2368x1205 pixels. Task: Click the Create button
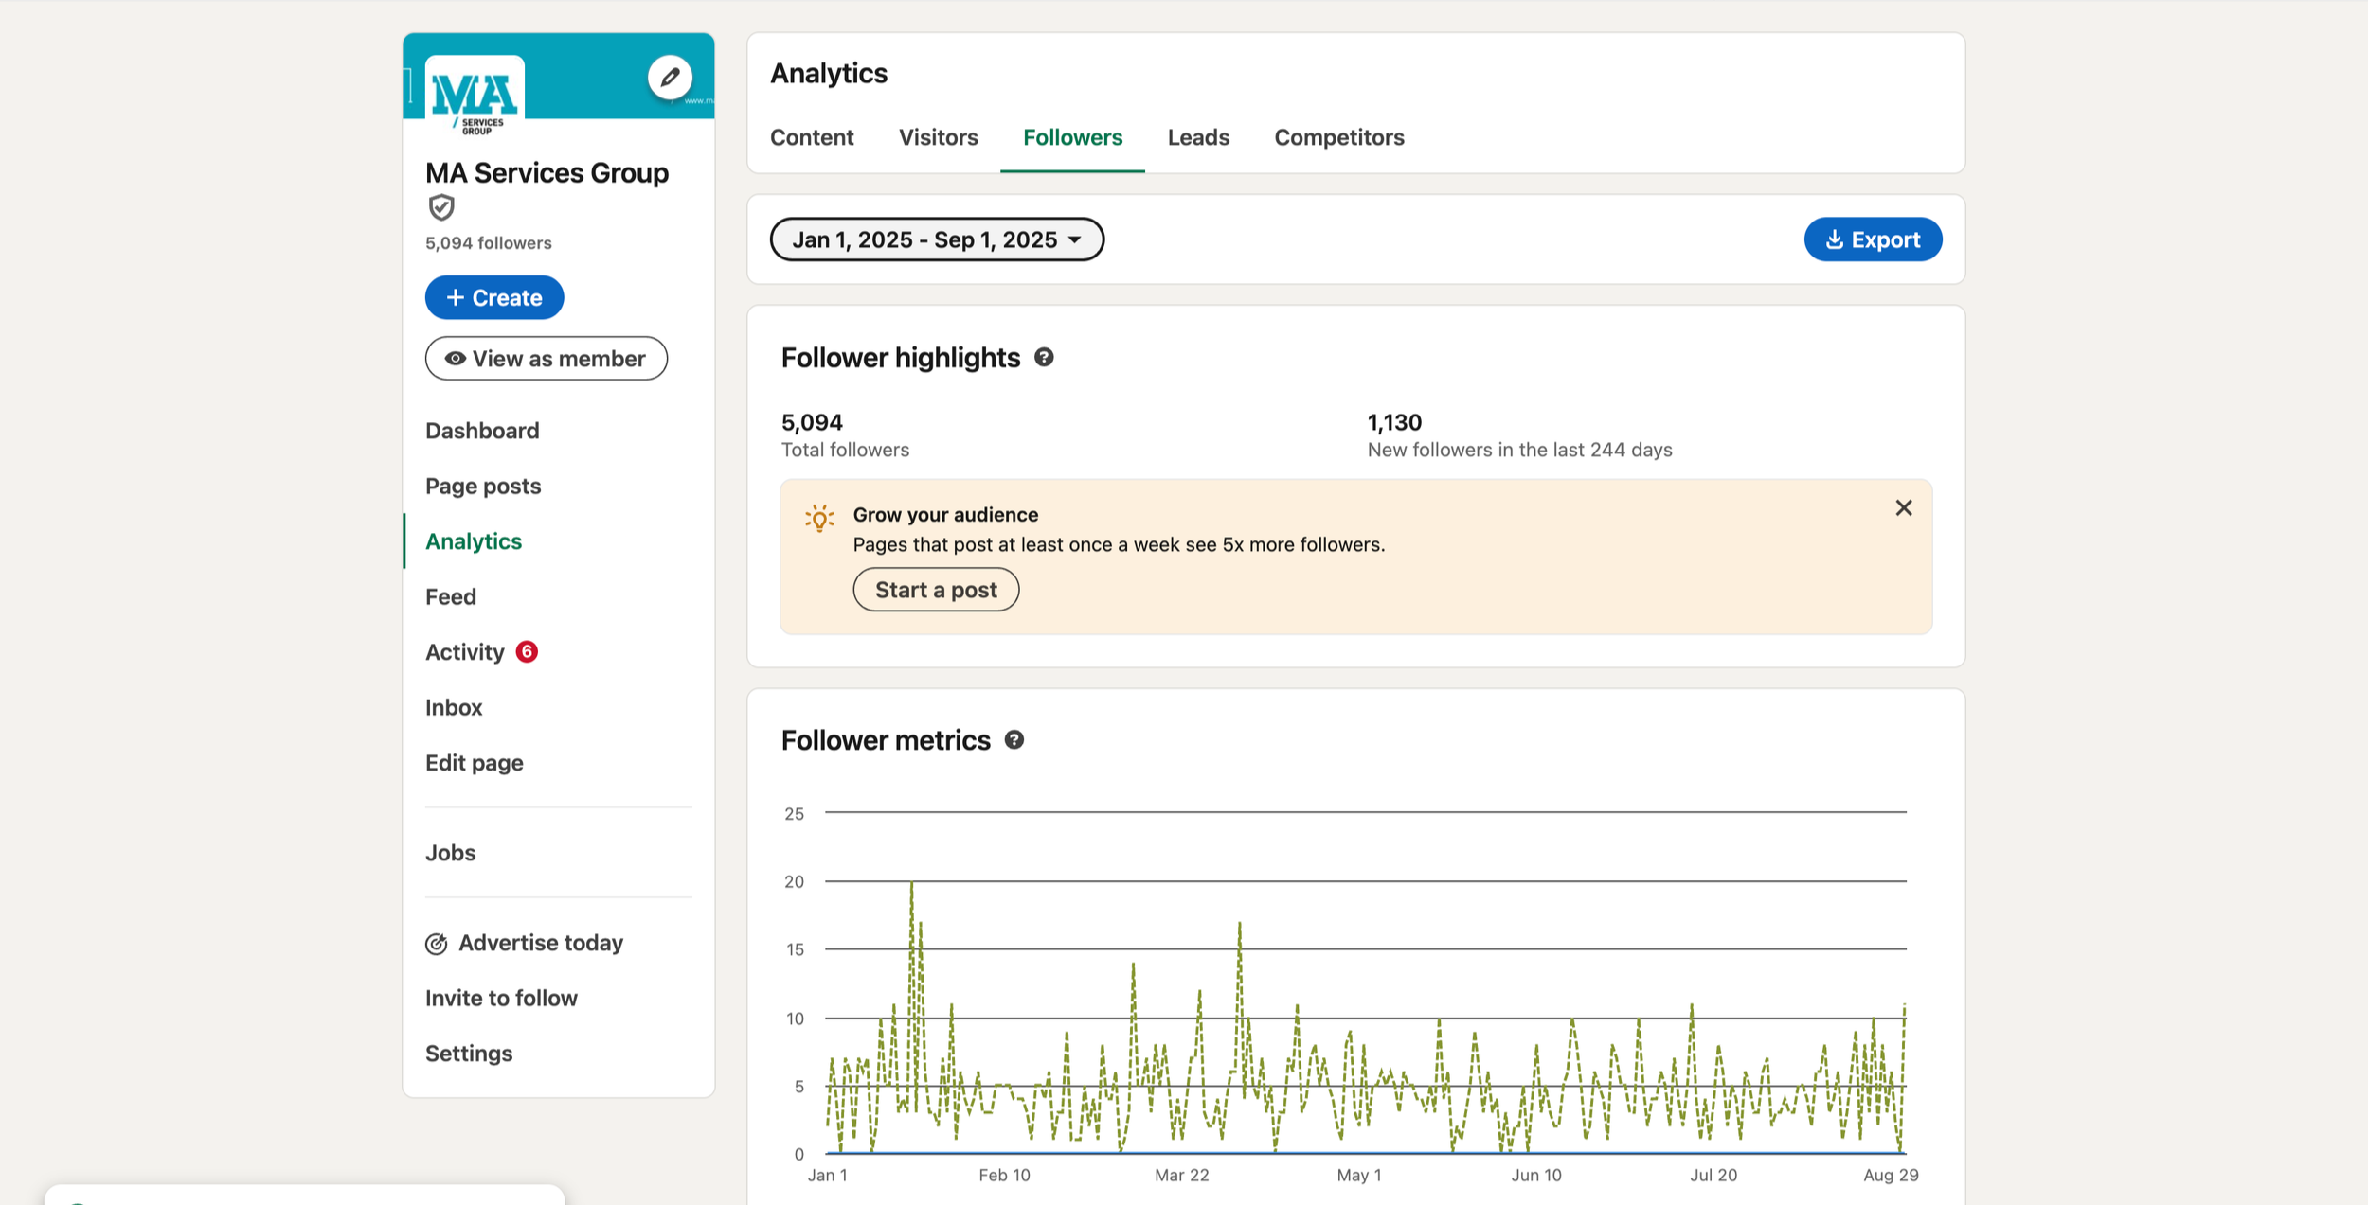coord(494,297)
